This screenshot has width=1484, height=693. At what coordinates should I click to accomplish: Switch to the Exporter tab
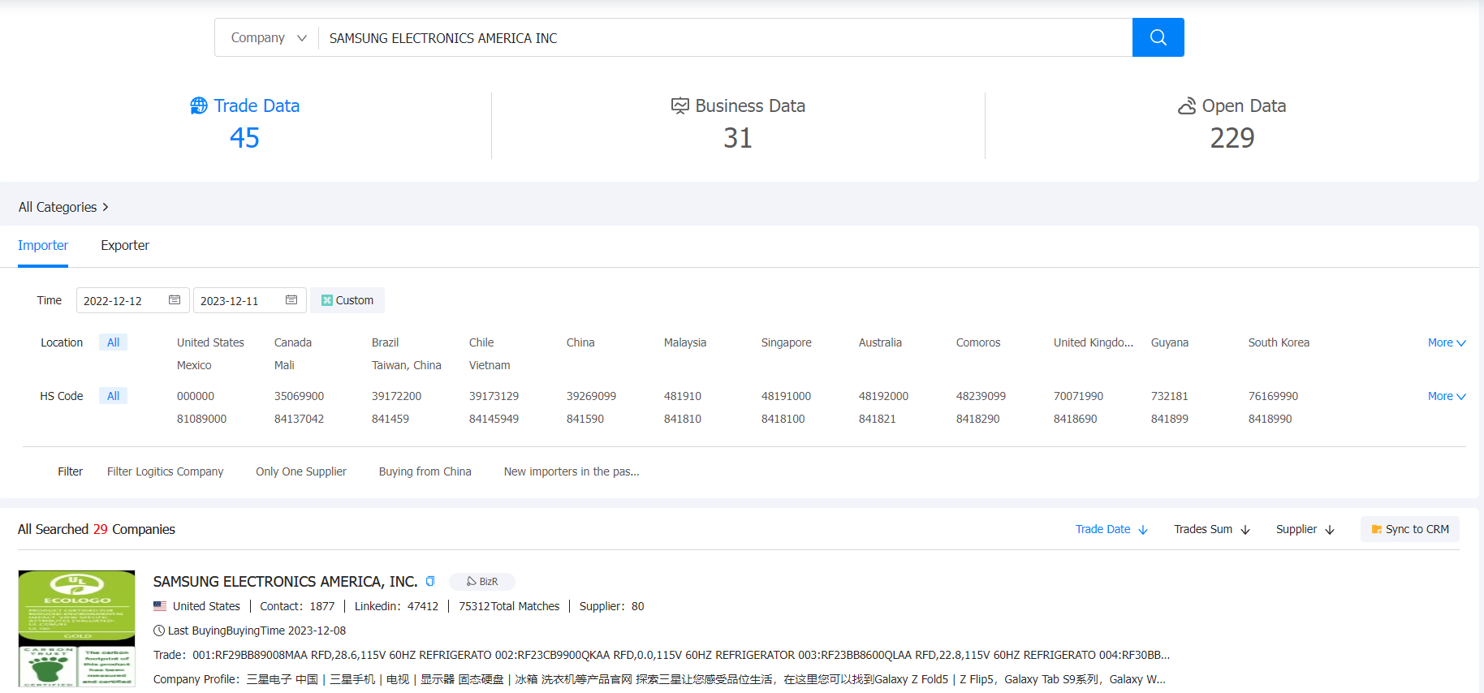click(125, 245)
